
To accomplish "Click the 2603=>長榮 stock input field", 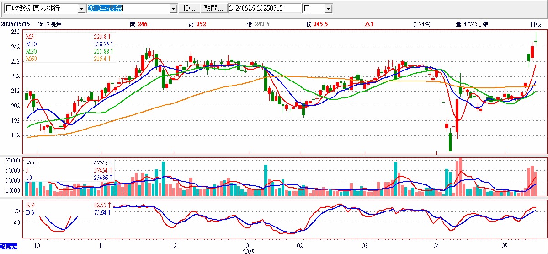I will point(128,8).
